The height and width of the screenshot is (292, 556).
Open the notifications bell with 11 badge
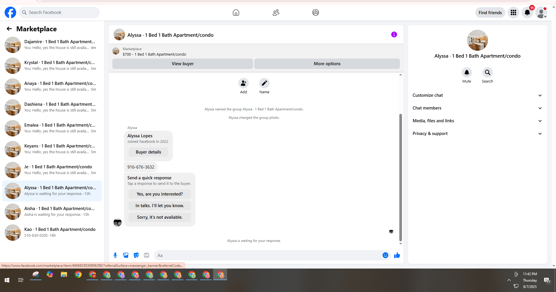[527, 12]
